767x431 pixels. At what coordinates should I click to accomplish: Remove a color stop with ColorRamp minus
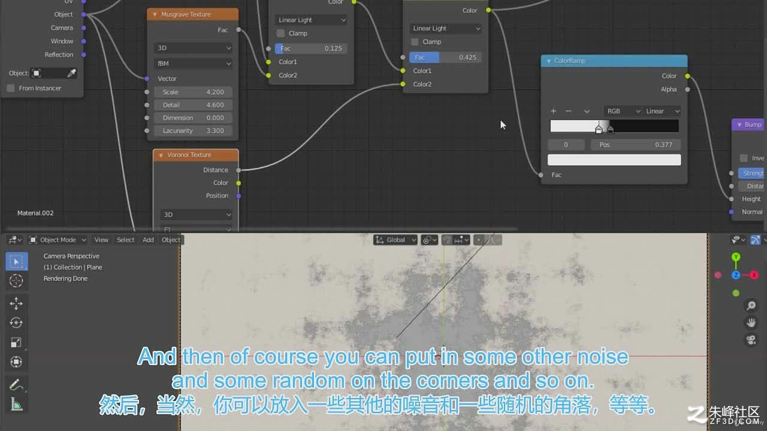point(569,111)
